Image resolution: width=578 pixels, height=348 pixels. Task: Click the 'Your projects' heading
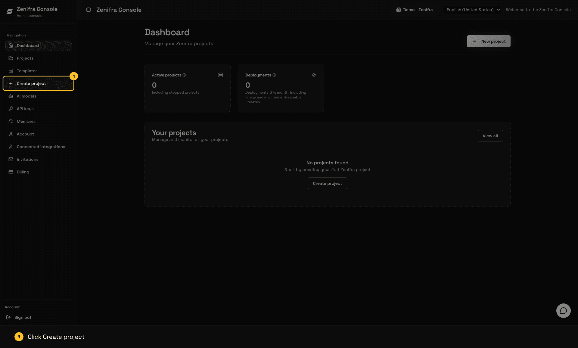(174, 133)
